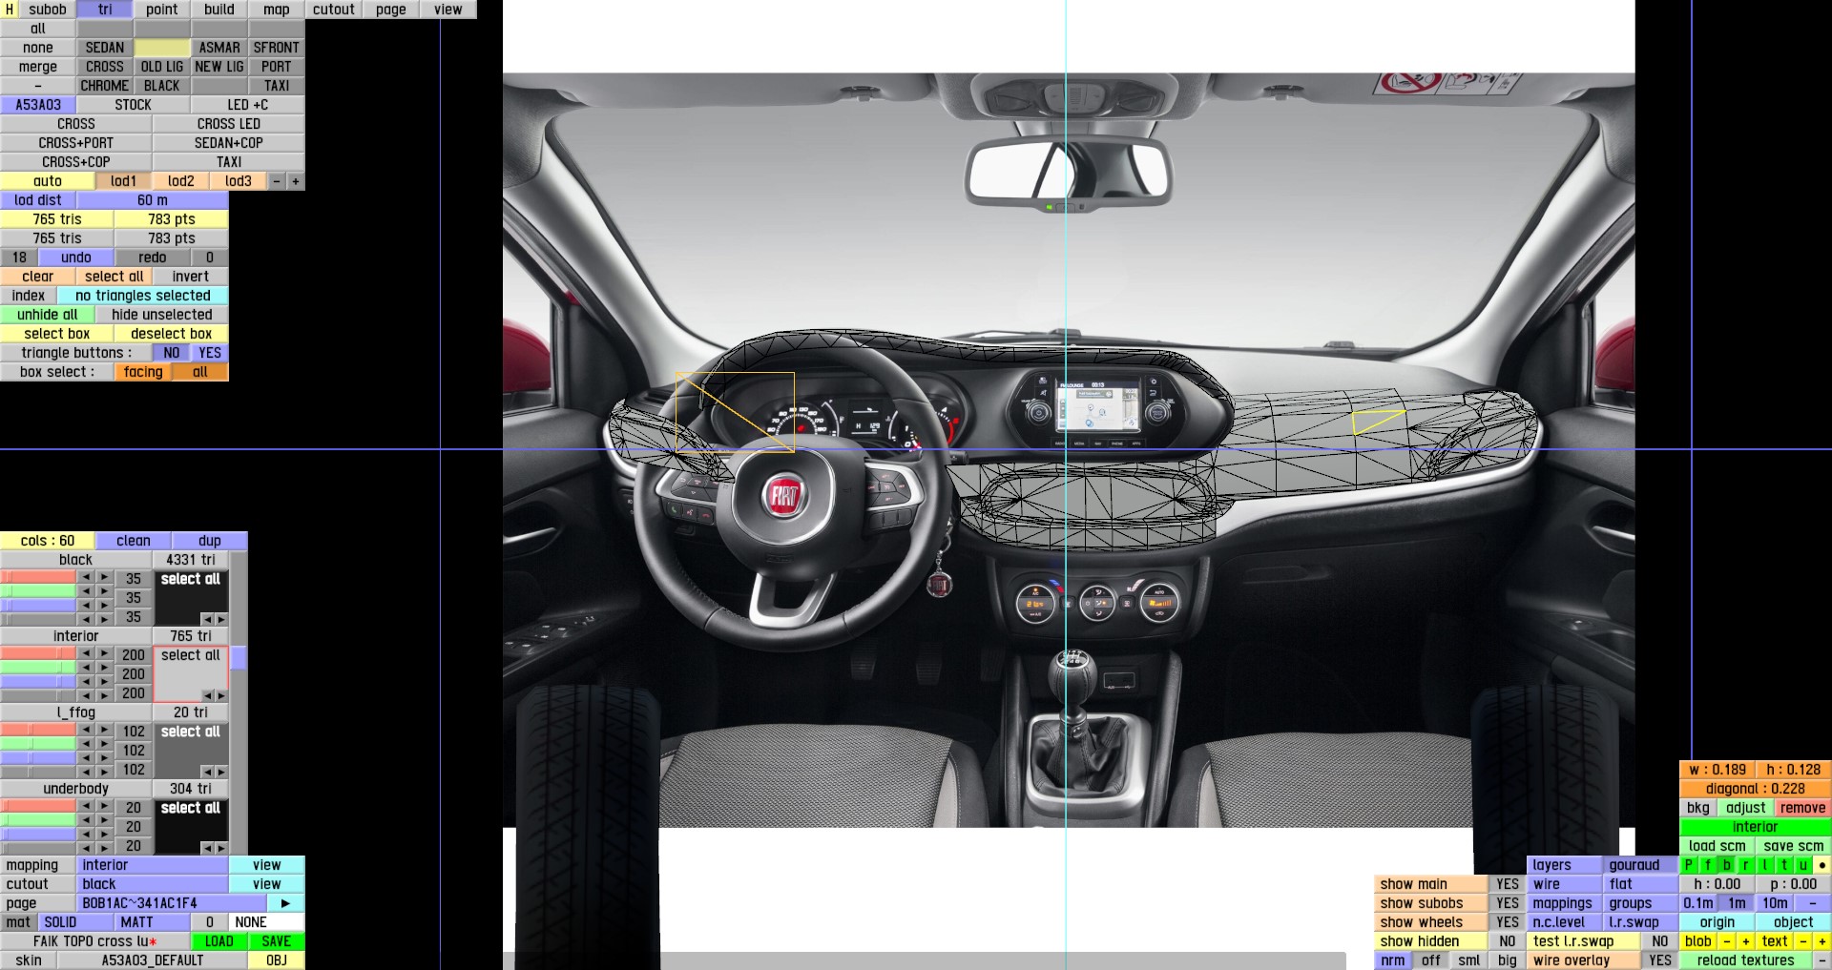Switch to the tri tab
This screenshot has width=1832, height=970.
pyautogui.click(x=105, y=10)
